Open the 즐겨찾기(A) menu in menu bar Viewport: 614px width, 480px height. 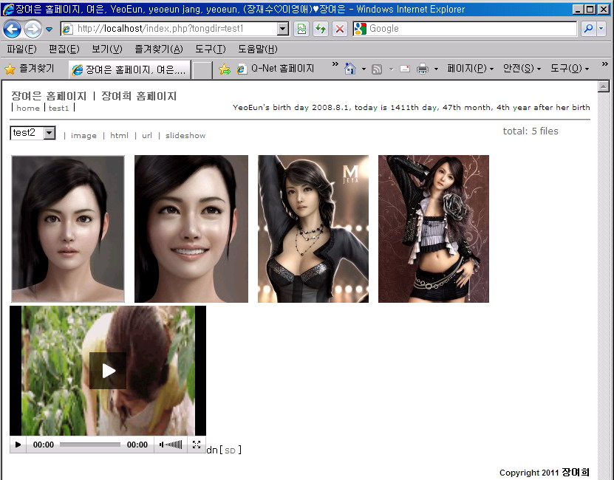pos(158,49)
